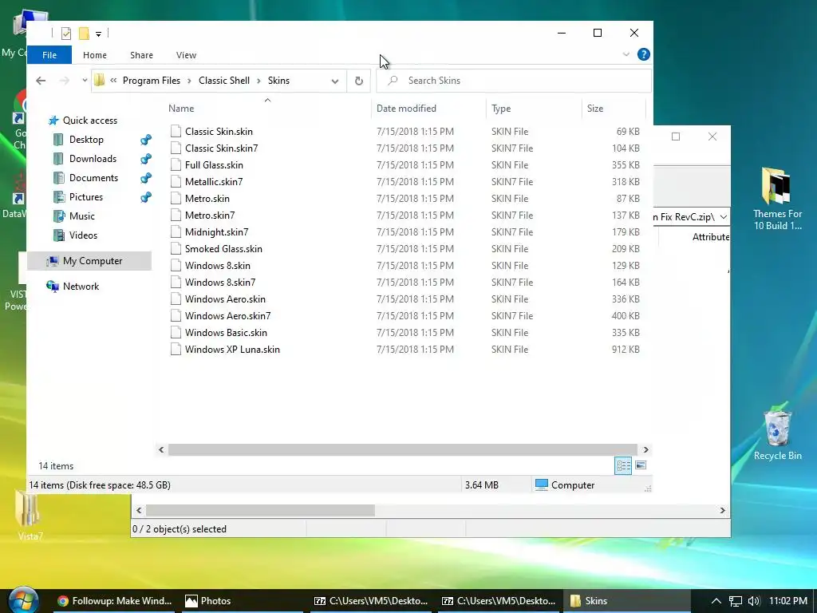Expand the ribbon with the chevron
817x613 pixels.
coord(626,54)
